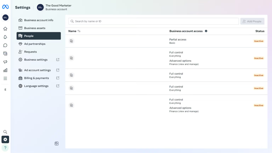This screenshot has height=153, width=272.
Task: Go to Ad partnerships settings
Action: pos(35,44)
